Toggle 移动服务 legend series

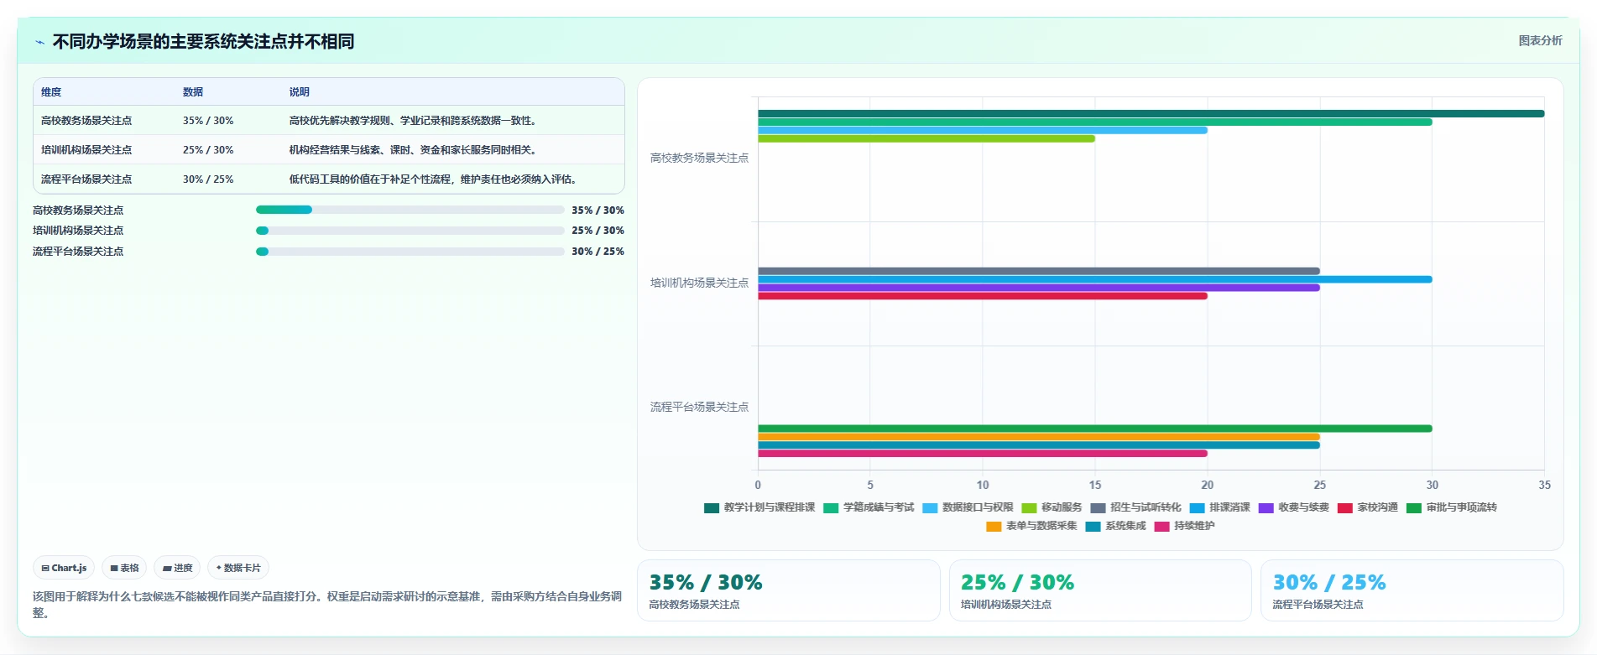coord(1052,507)
